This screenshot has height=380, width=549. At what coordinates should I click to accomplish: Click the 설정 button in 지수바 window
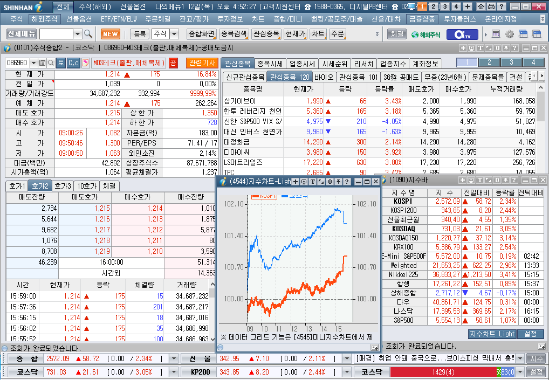[531, 334]
